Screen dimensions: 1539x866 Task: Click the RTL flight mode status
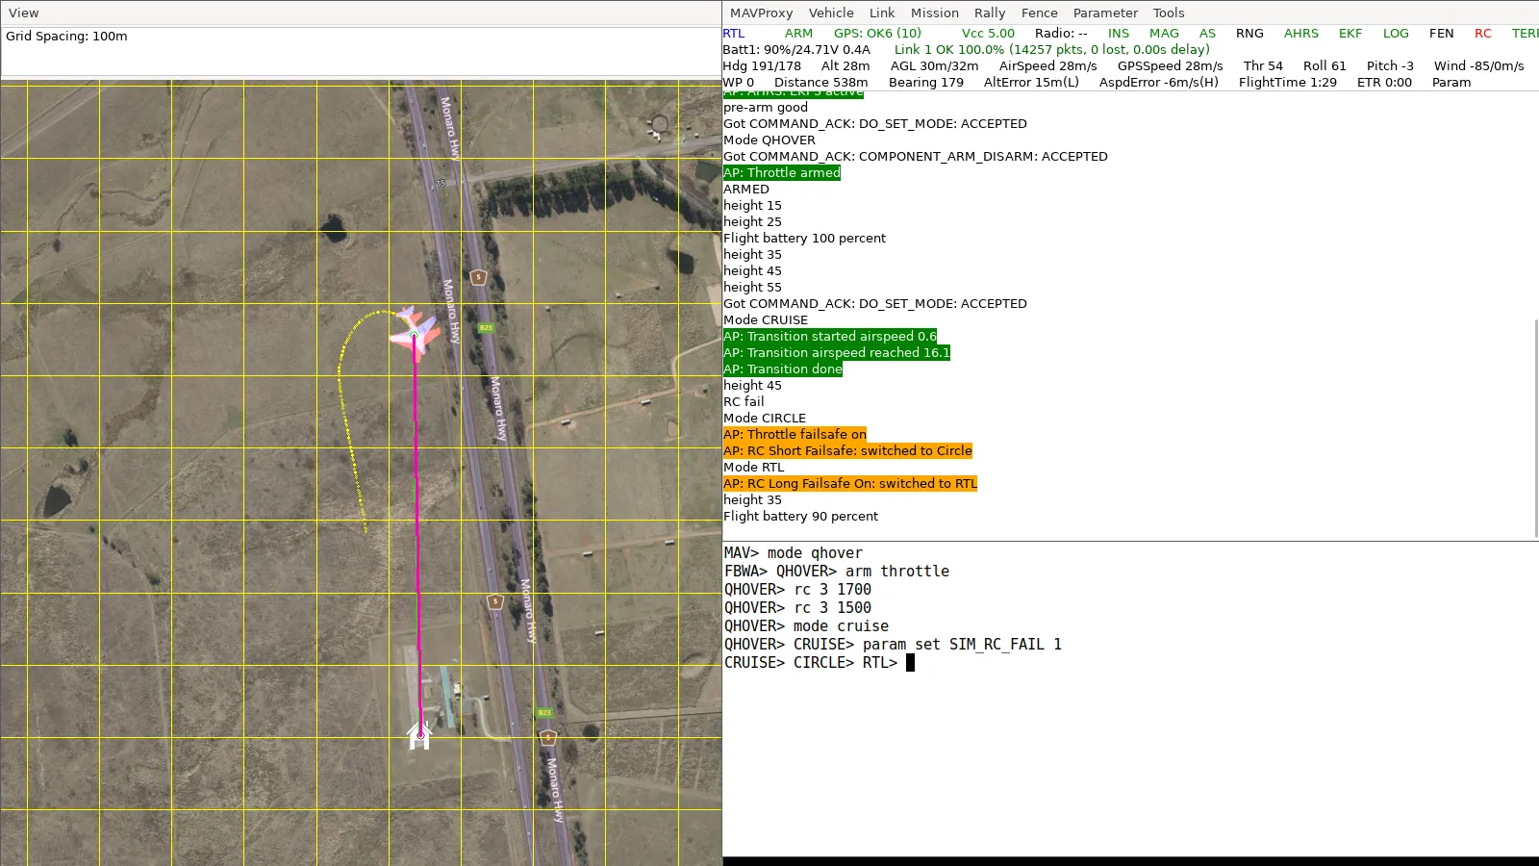(734, 33)
